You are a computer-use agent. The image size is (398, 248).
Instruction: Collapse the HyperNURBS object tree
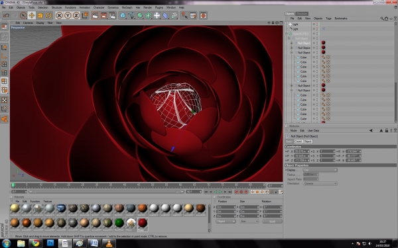(287, 34)
